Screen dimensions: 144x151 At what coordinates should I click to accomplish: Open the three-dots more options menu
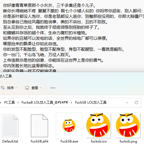[x=53, y=88]
